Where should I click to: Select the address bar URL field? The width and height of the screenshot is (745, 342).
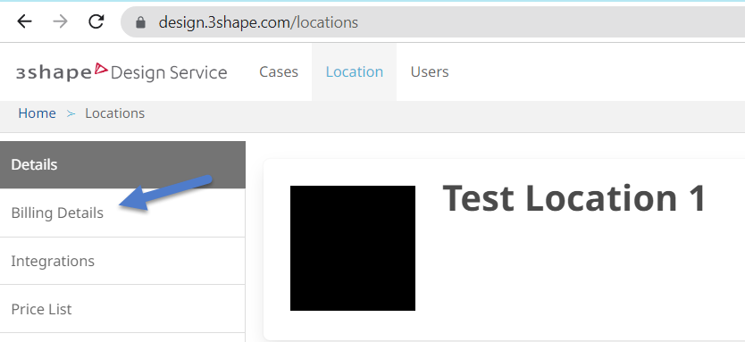coord(433,22)
